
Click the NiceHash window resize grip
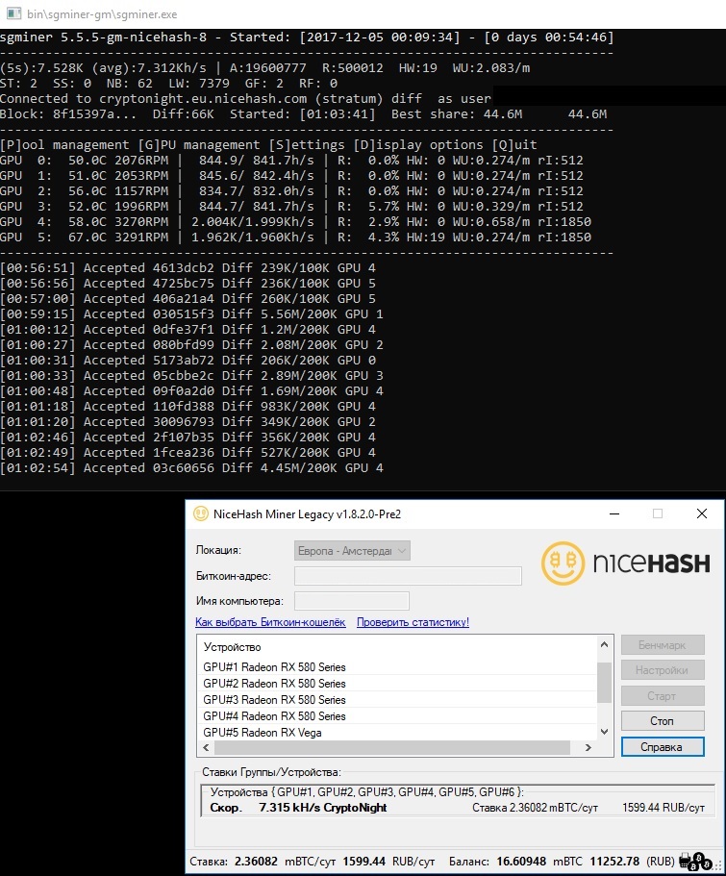(x=719, y=866)
